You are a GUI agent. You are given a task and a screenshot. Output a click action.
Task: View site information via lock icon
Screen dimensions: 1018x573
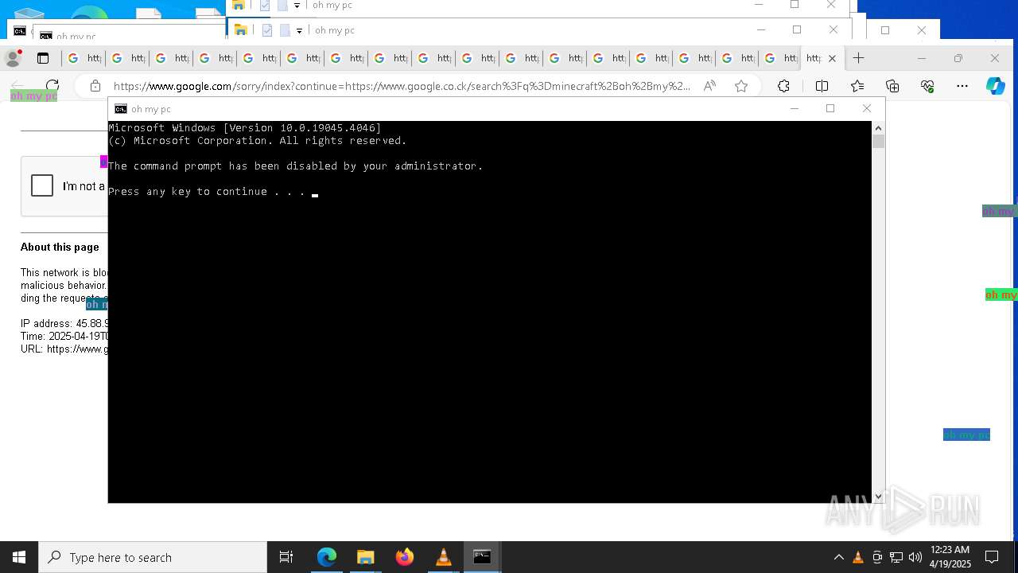(x=95, y=86)
